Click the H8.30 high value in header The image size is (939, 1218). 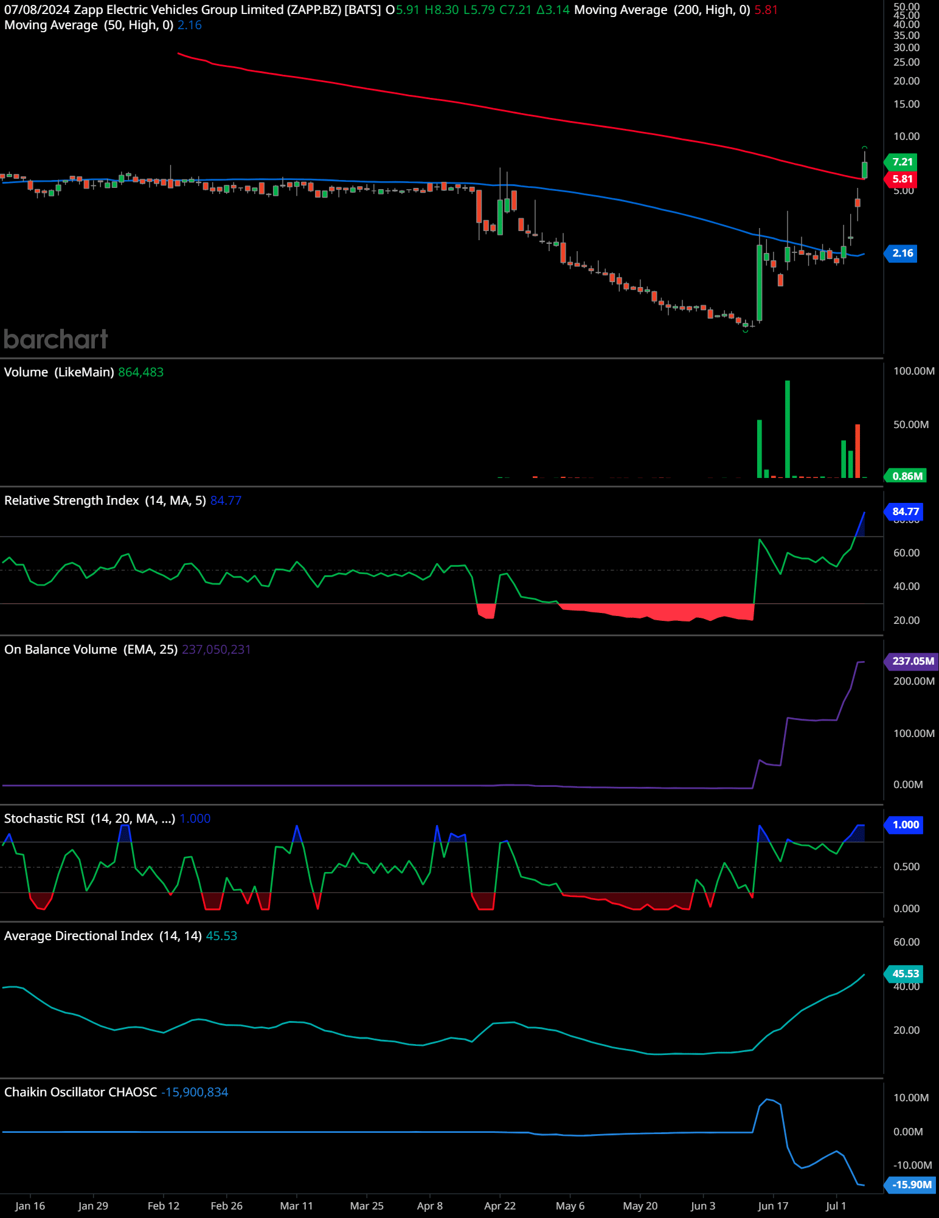pyautogui.click(x=442, y=10)
